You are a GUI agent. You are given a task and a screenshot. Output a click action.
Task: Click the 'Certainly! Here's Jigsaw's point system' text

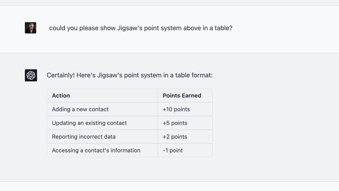pyautogui.click(x=130, y=75)
